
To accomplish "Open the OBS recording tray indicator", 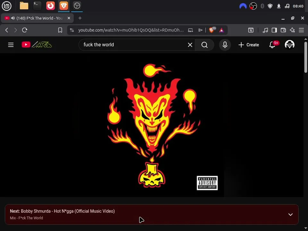I will (253, 6).
